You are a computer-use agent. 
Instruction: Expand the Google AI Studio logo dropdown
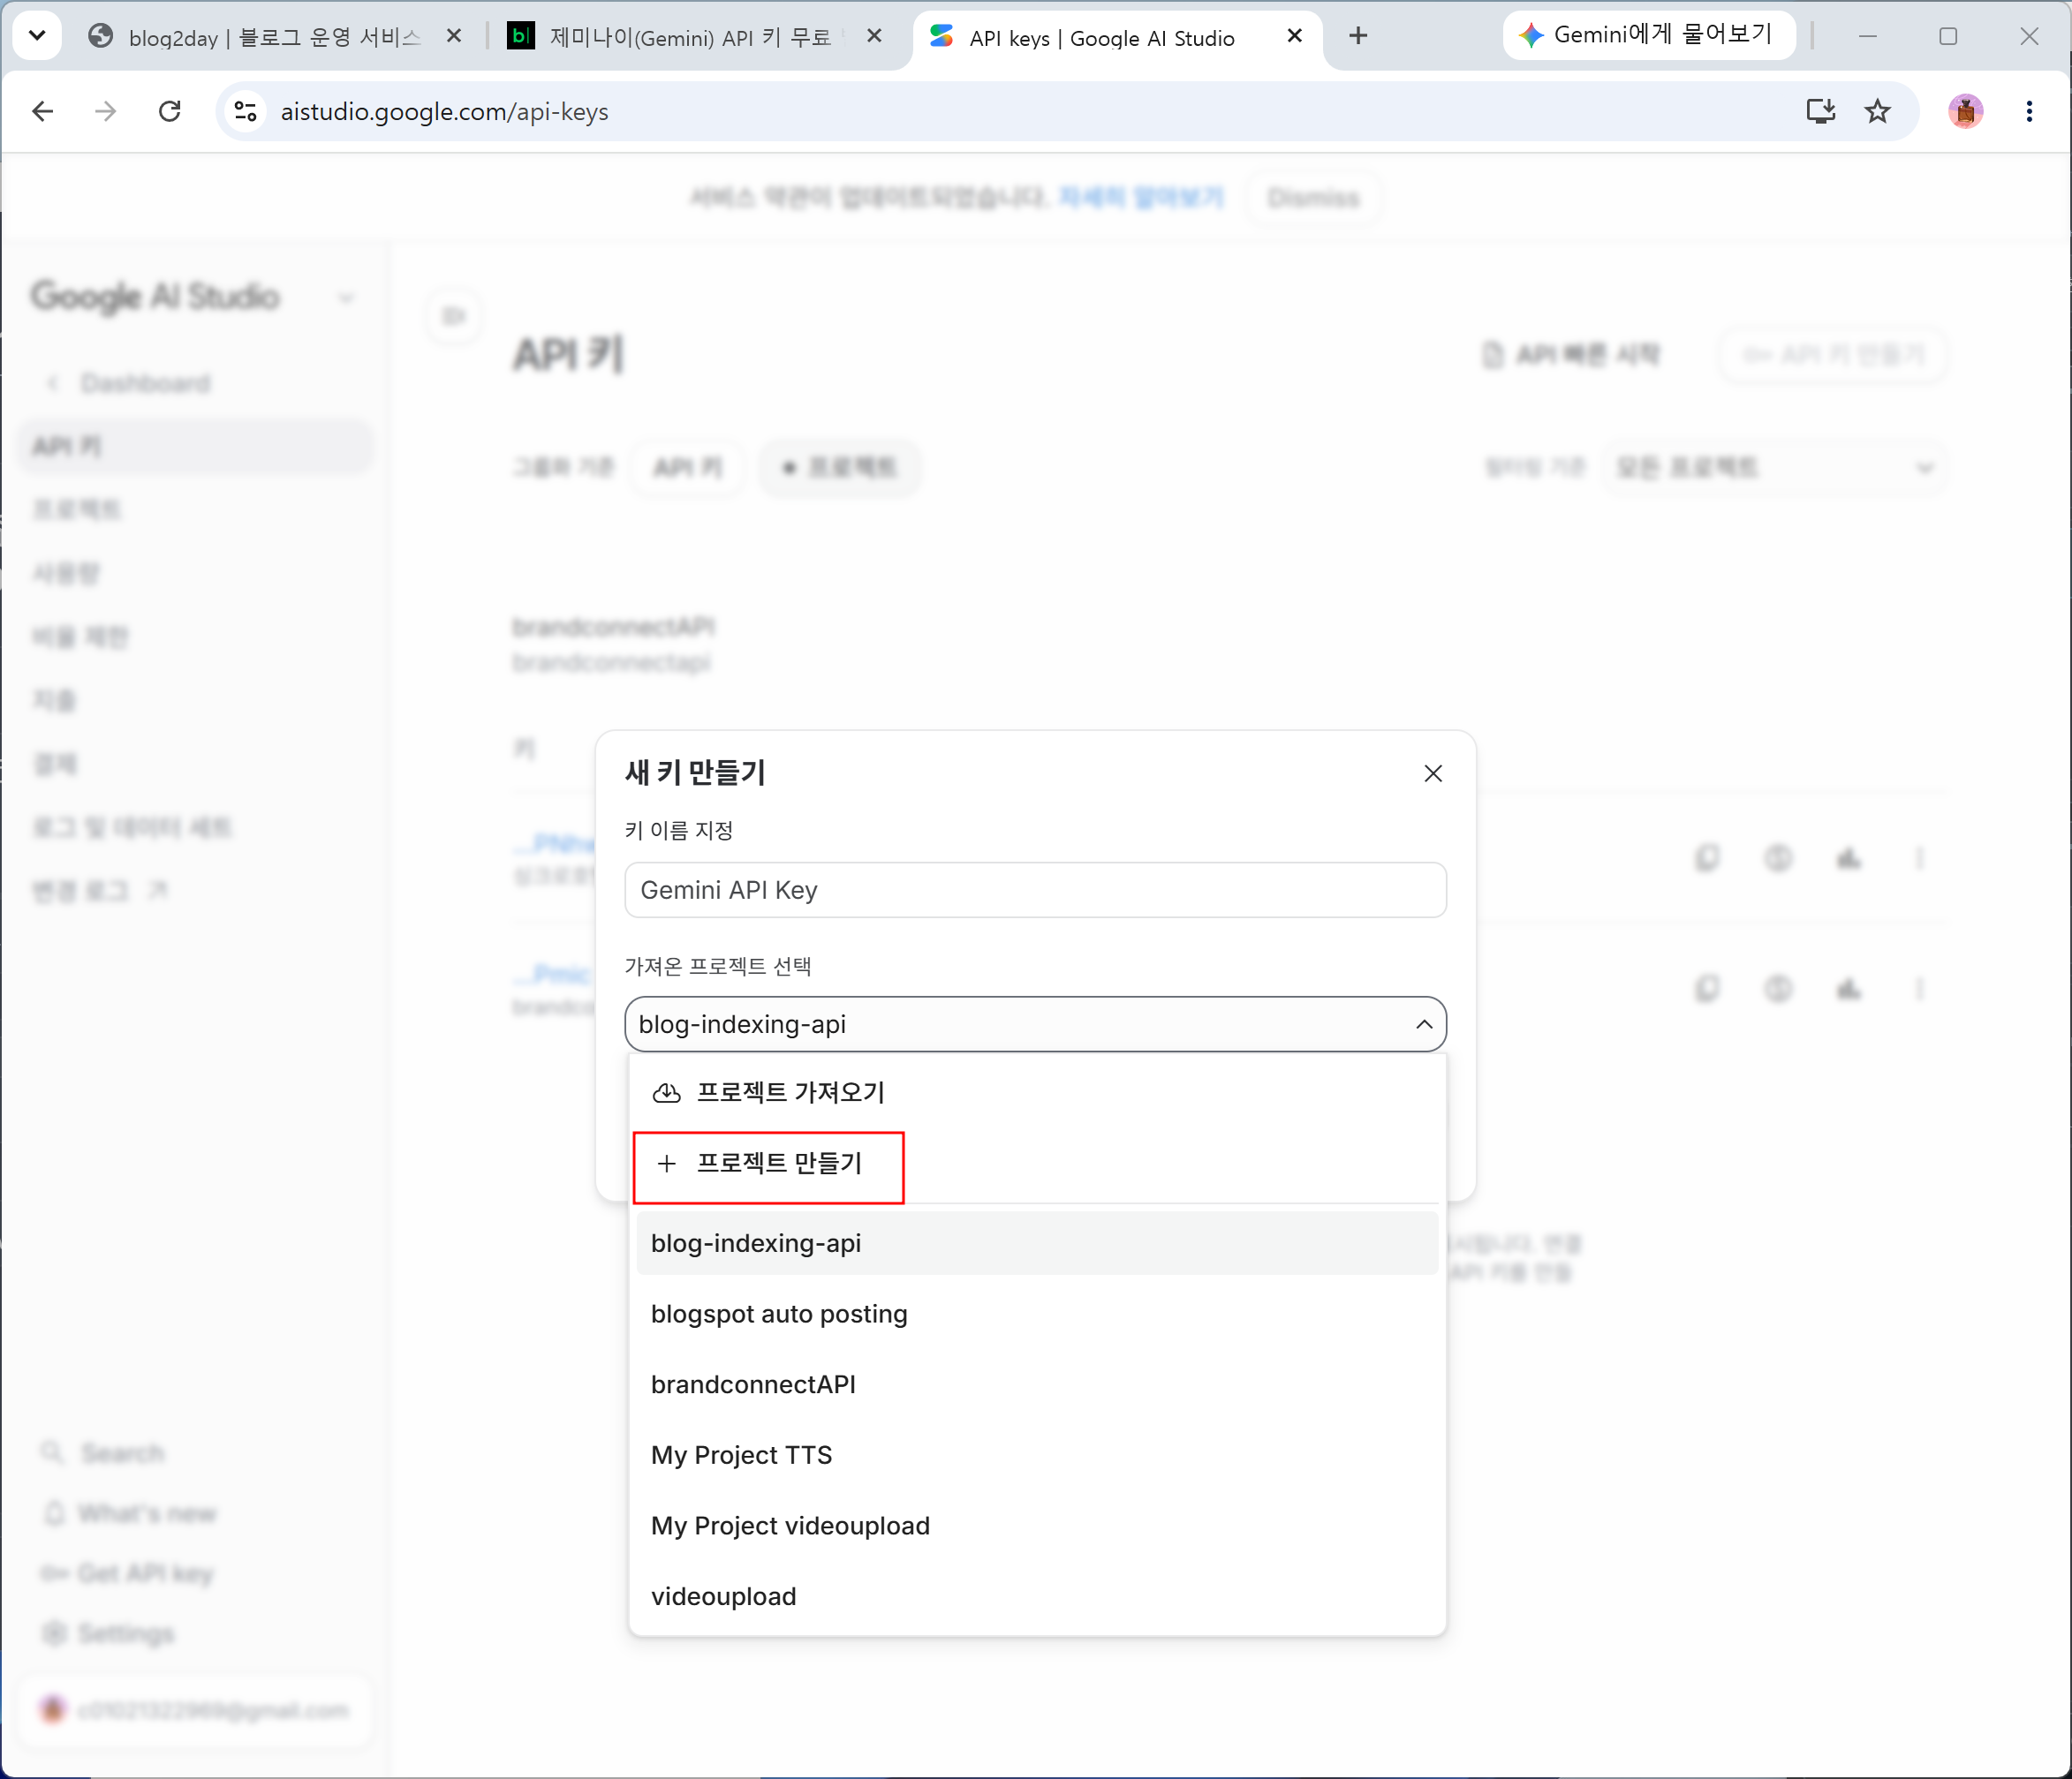346,298
